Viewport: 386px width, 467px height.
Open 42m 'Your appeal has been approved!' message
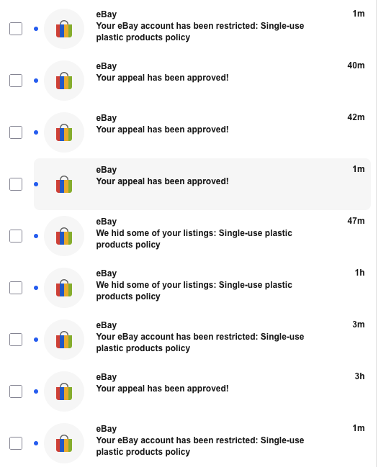(x=202, y=132)
